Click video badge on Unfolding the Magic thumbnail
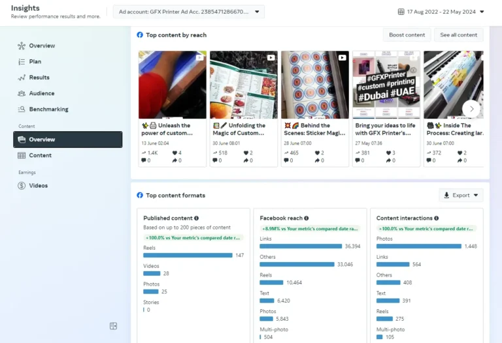Screen dimensions: 502x343 click(271, 57)
